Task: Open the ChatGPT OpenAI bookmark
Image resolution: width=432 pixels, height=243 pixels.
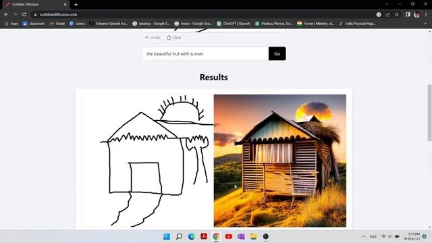Action: click(x=234, y=24)
